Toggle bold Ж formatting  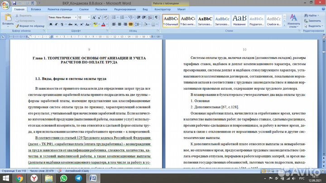(x=51, y=24)
